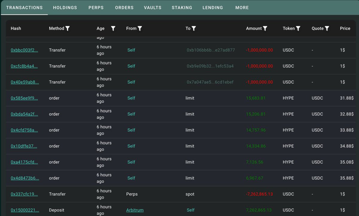Image resolution: width=359 pixels, height=216 pixels.
Task: Click amount 15,683.81 HYPE
Action: click(256, 98)
